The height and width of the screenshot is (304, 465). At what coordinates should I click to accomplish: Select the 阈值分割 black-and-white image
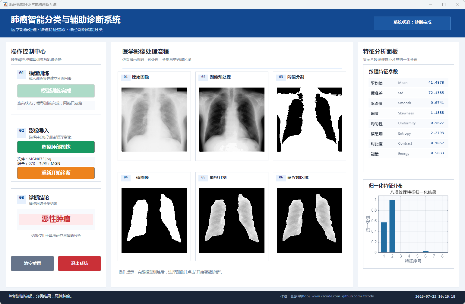click(x=309, y=120)
